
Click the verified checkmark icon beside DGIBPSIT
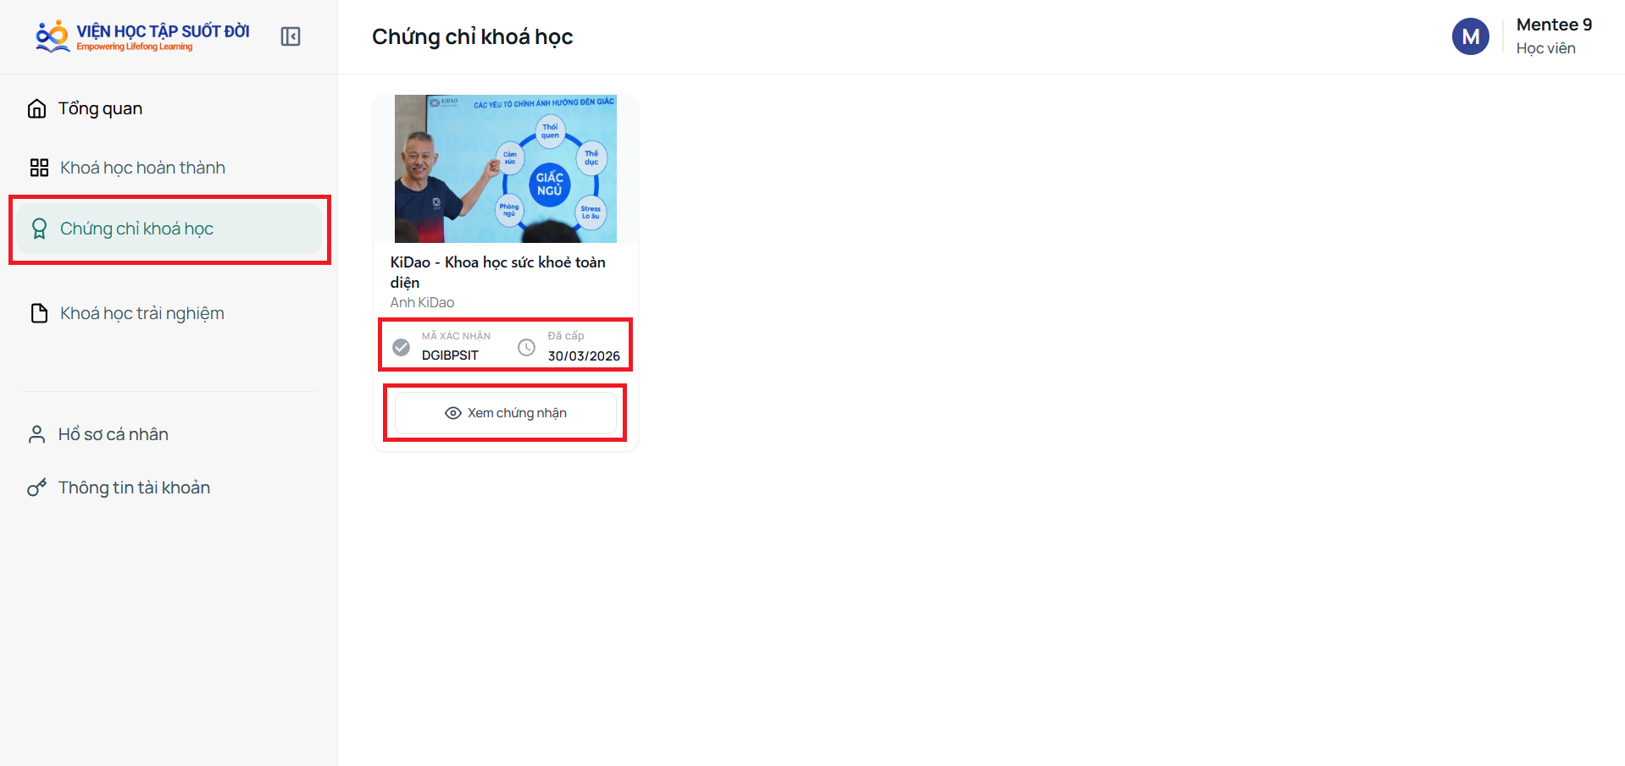tap(402, 347)
